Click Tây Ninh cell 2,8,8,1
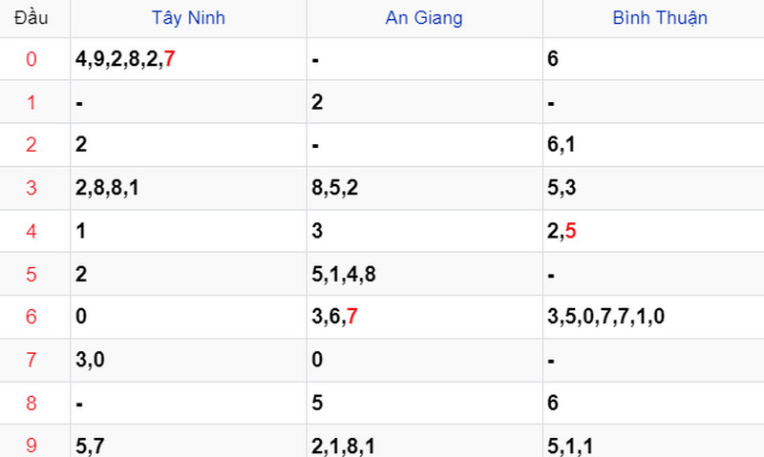 click(x=107, y=188)
